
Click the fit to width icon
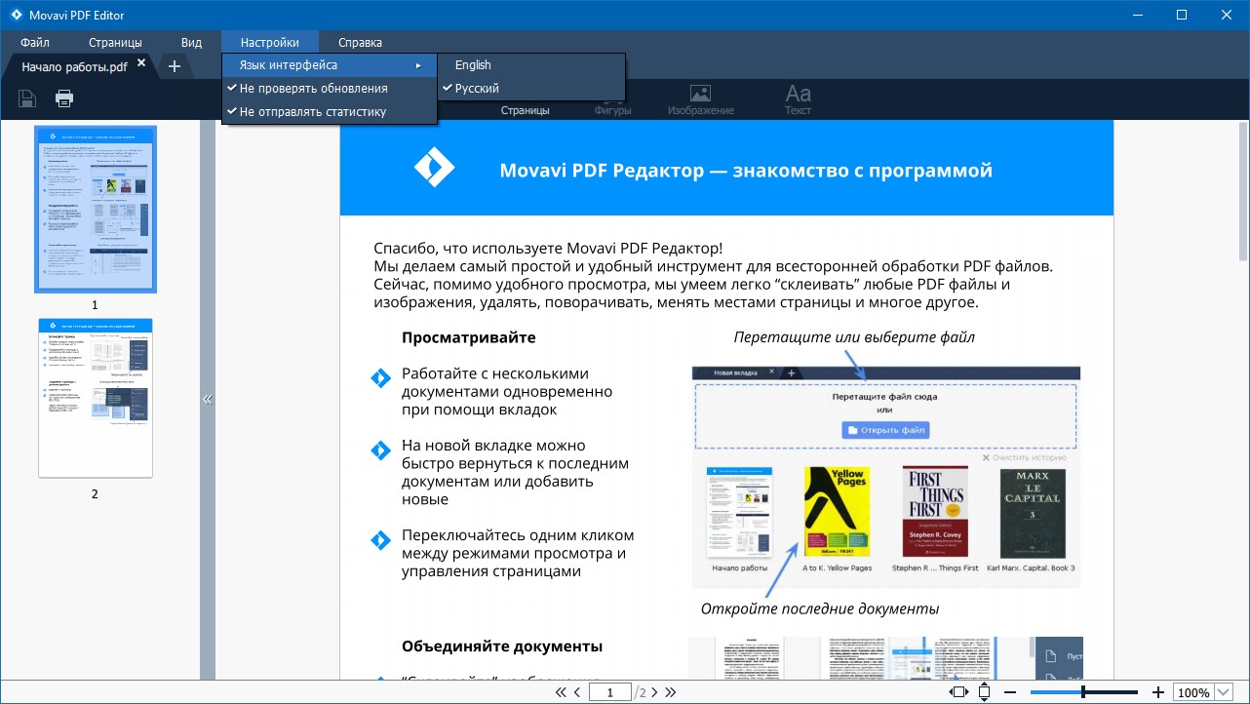(958, 692)
